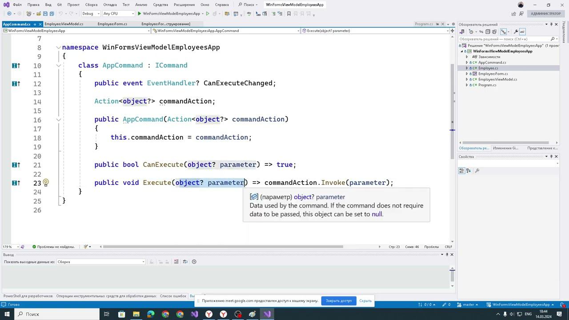
Task: Click Sync with Active Document icon
Action: [x=481, y=32]
